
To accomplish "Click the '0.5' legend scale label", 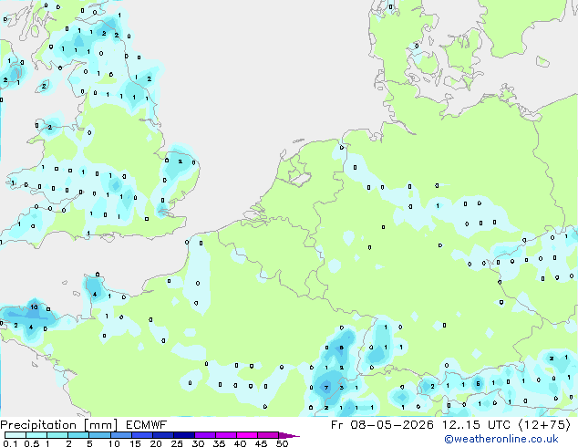I will click(32, 443).
